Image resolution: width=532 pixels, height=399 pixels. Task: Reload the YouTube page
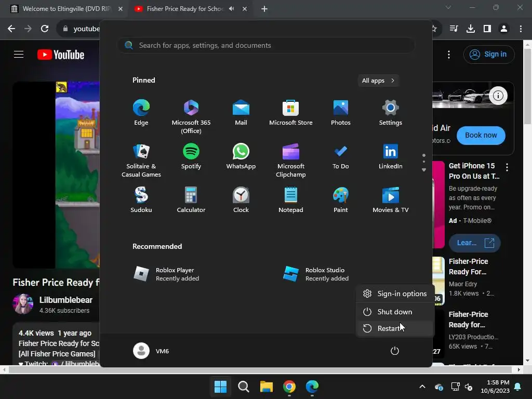coord(45,29)
